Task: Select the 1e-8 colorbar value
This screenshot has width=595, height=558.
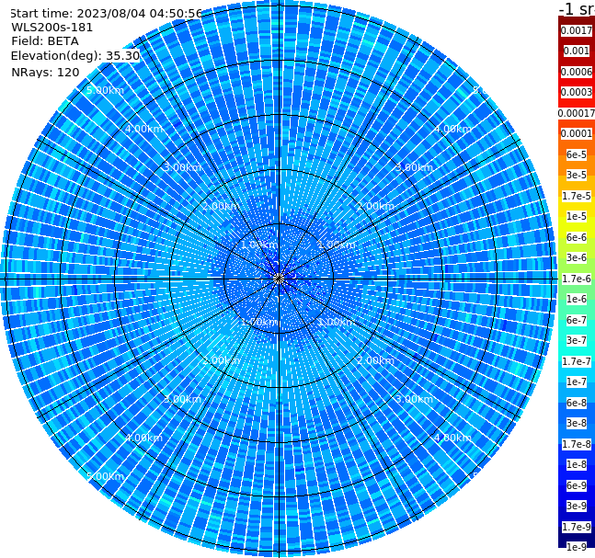Action: click(x=577, y=464)
